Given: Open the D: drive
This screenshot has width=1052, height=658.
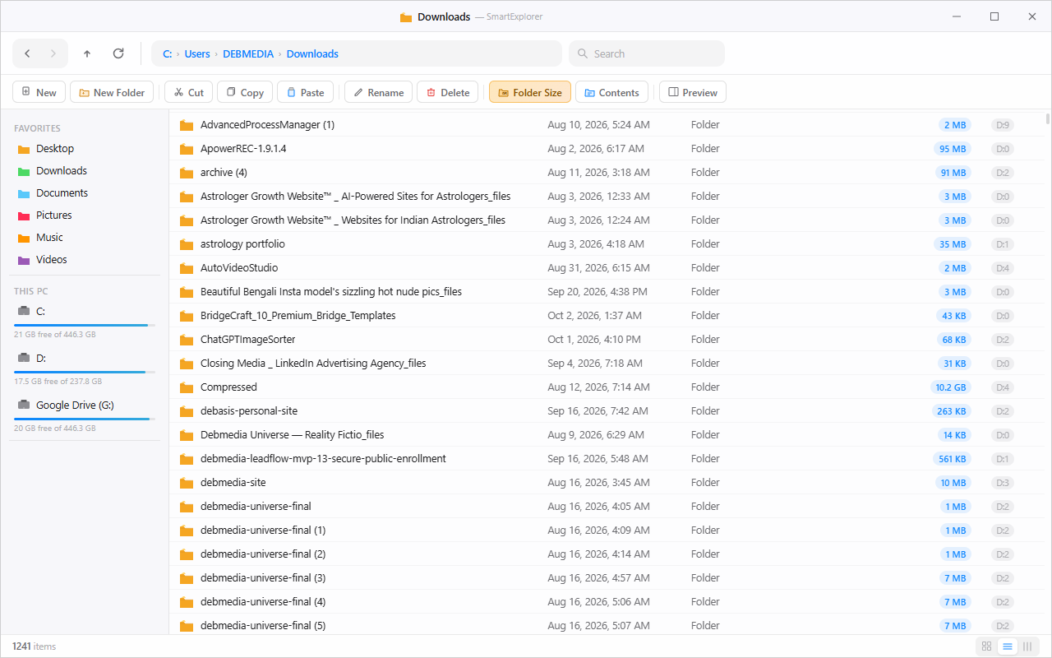Looking at the screenshot, I should coord(85,367).
